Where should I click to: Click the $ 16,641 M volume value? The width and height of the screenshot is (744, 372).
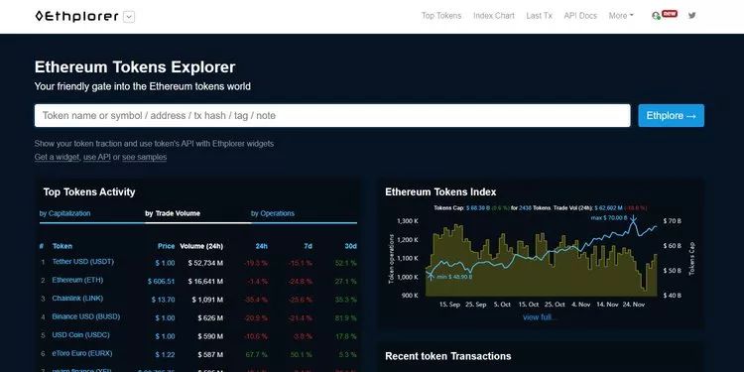click(205, 282)
